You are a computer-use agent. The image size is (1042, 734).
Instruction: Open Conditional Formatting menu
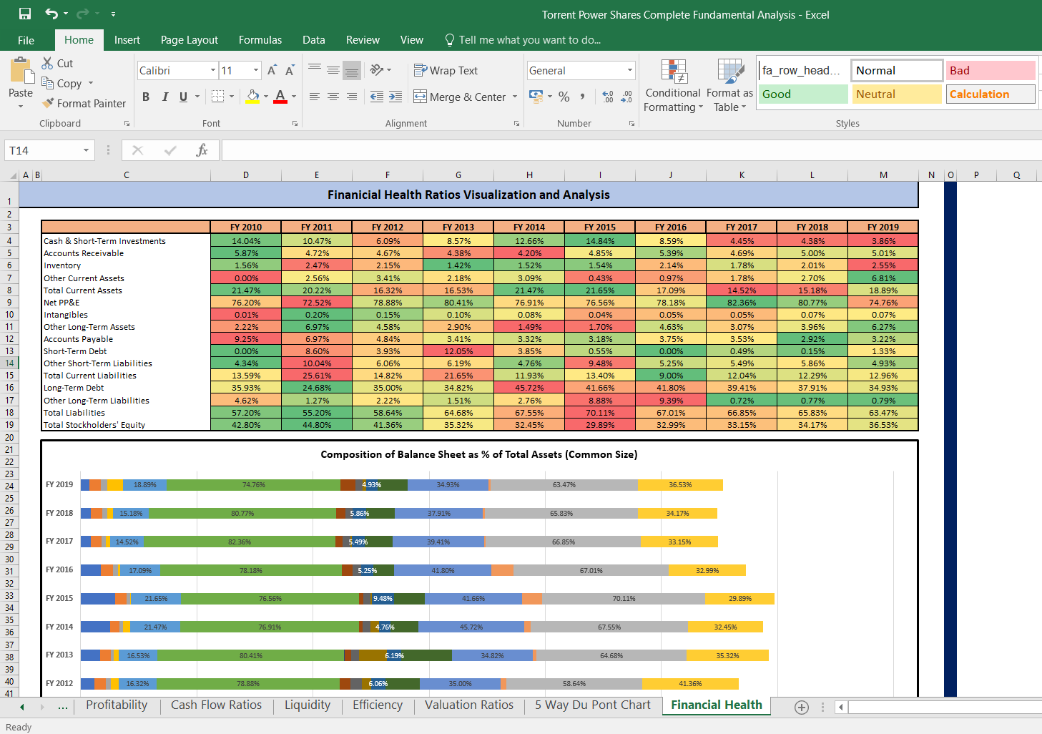(x=673, y=86)
